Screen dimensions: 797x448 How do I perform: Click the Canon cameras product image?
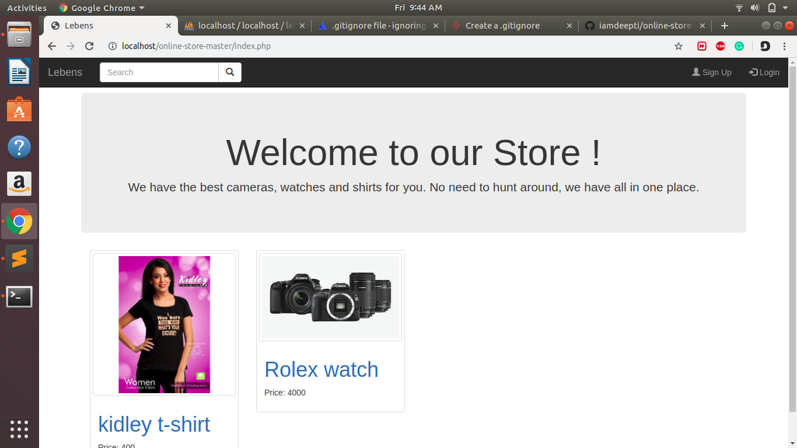pyautogui.click(x=330, y=297)
